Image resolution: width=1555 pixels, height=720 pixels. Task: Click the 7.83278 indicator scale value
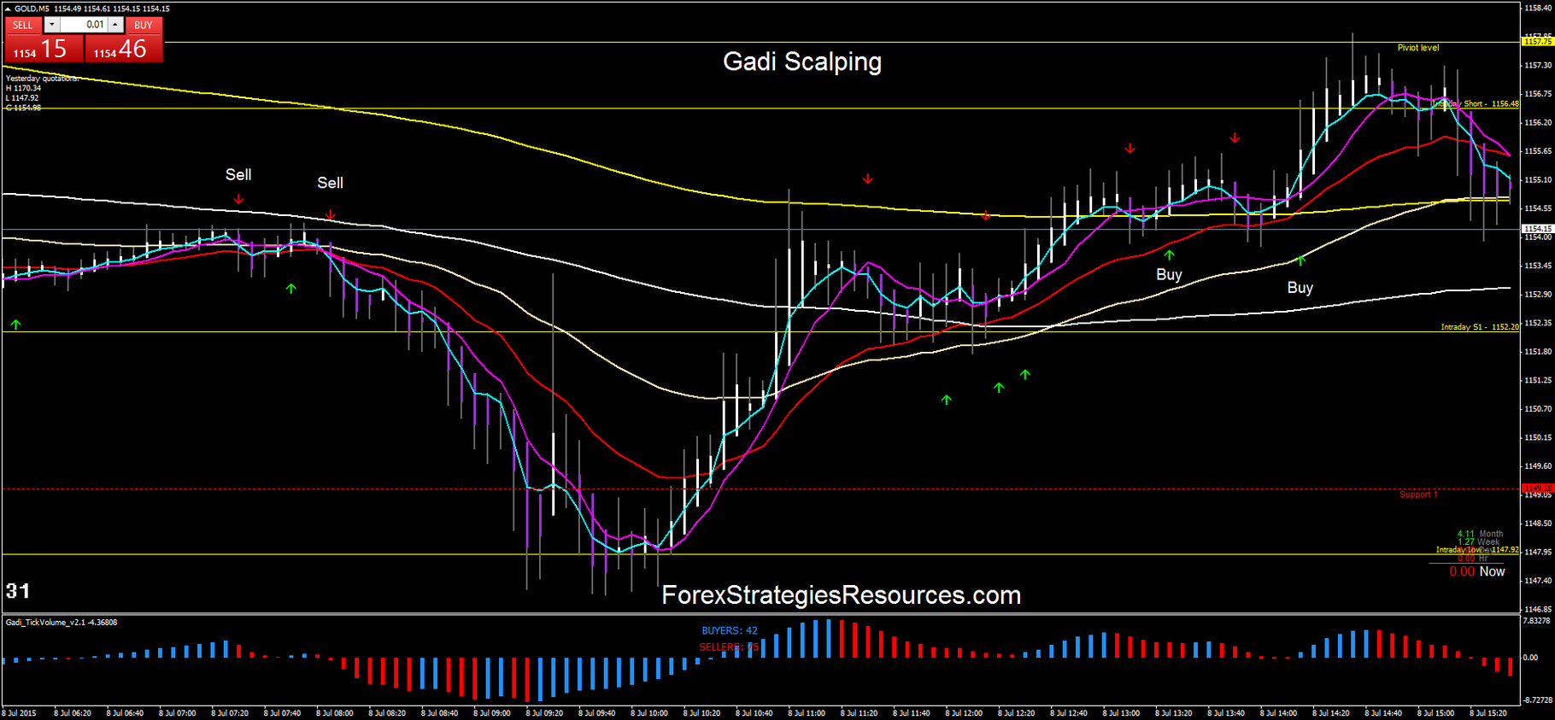click(x=1537, y=621)
